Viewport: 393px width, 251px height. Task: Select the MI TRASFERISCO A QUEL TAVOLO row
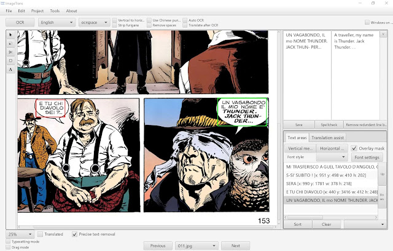tap(331, 167)
